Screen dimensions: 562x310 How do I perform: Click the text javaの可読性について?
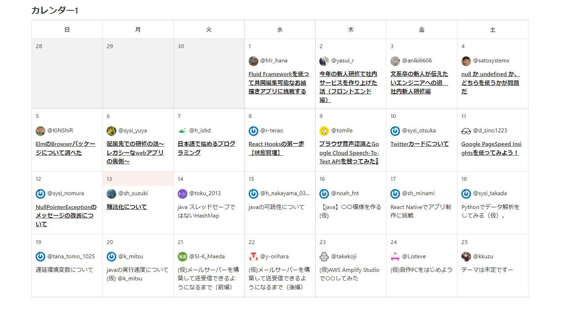pyautogui.click(x=277, y=207)
